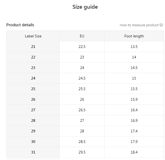The image size is (165, 160).
Task: Click the EU column header
Action: (x=82, y=36)
